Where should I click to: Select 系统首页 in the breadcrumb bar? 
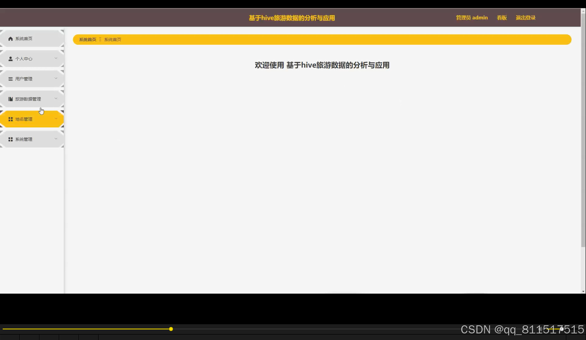coord(87,39)
